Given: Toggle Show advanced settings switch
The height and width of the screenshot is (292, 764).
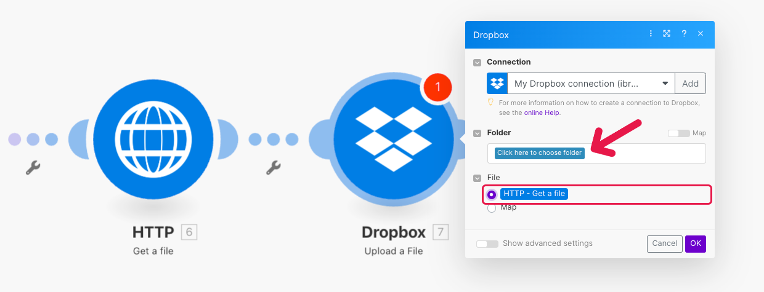Looking at the screenshot, I should pos(487,243).
